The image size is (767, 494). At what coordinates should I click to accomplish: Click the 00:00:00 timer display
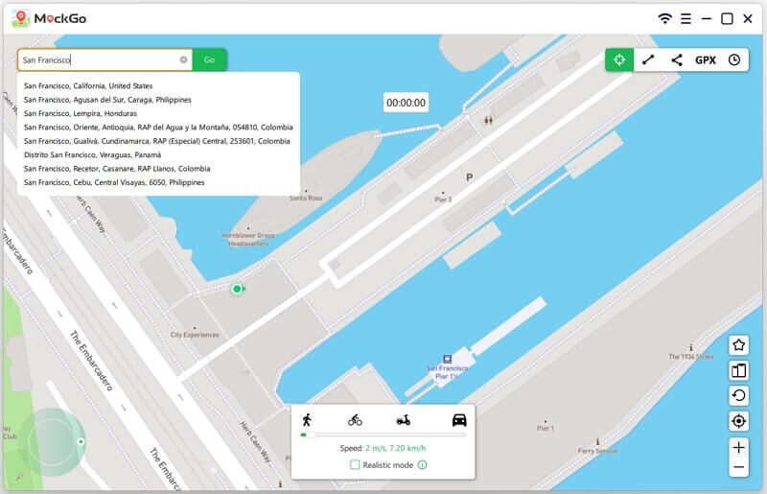[406, 103]
